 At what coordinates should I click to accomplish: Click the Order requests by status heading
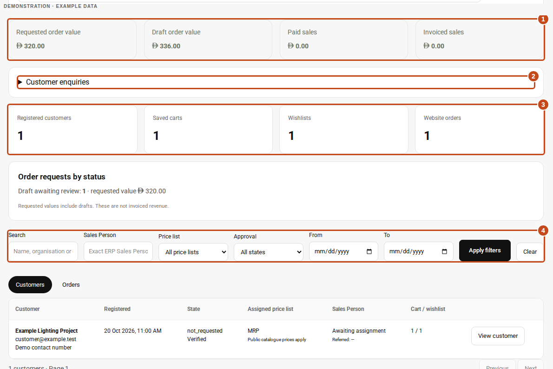[x=62, y=177]
